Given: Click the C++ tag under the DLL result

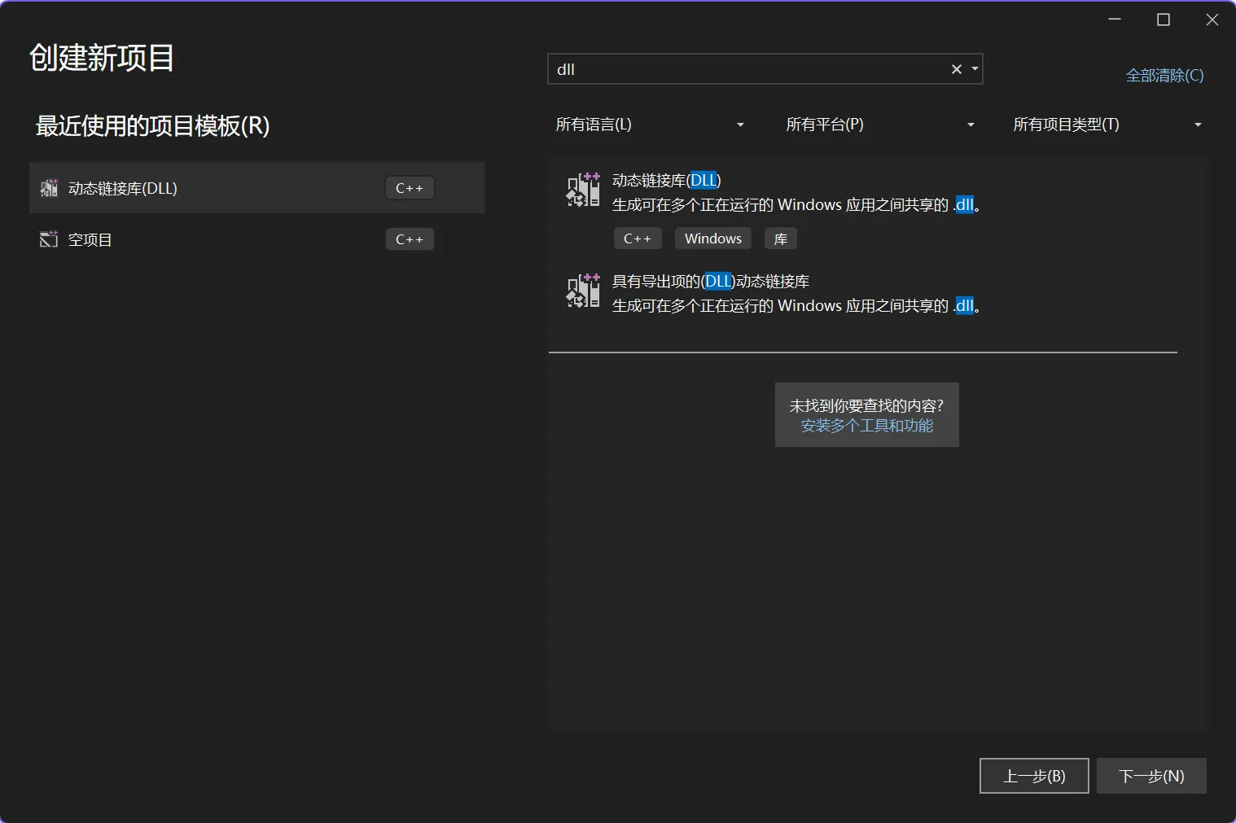Looking at the screenshot, I should 637,239.
